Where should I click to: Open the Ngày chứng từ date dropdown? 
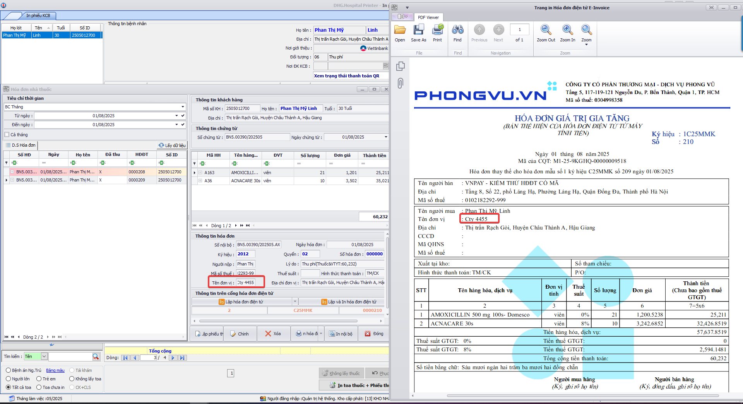(386, 137)
